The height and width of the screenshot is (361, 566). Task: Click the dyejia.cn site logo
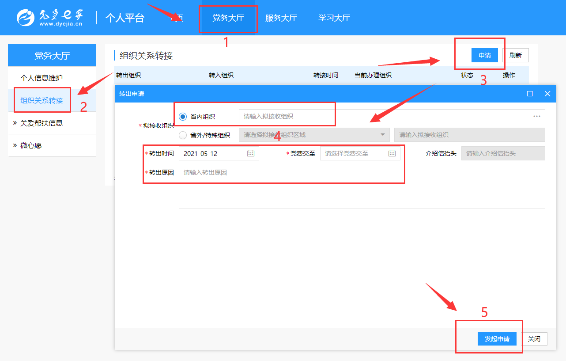tap(49, 18)
